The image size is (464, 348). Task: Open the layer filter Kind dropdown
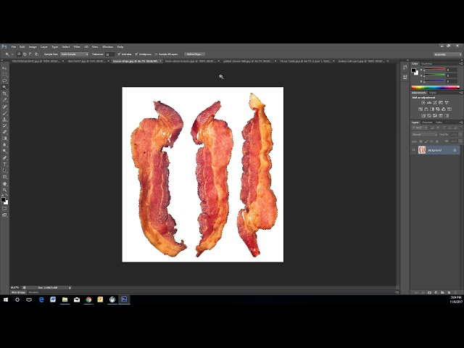coord(419,128)
